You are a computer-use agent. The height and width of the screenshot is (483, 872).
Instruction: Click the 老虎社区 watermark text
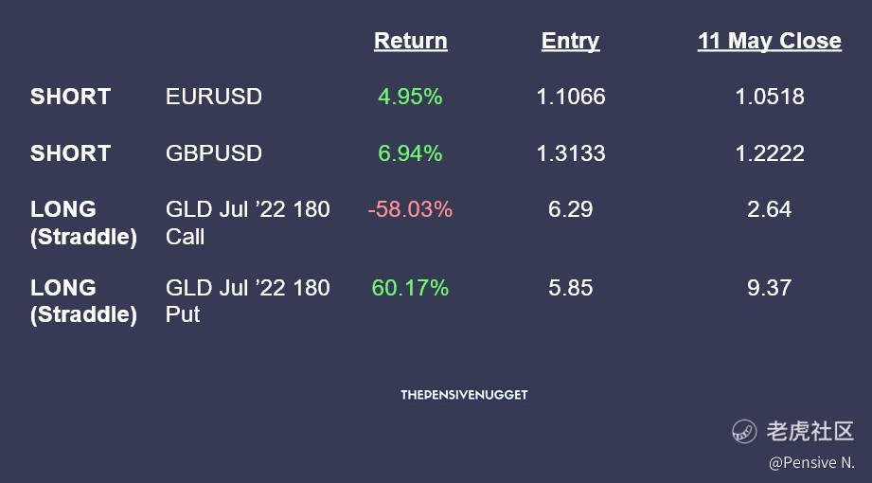810,431
